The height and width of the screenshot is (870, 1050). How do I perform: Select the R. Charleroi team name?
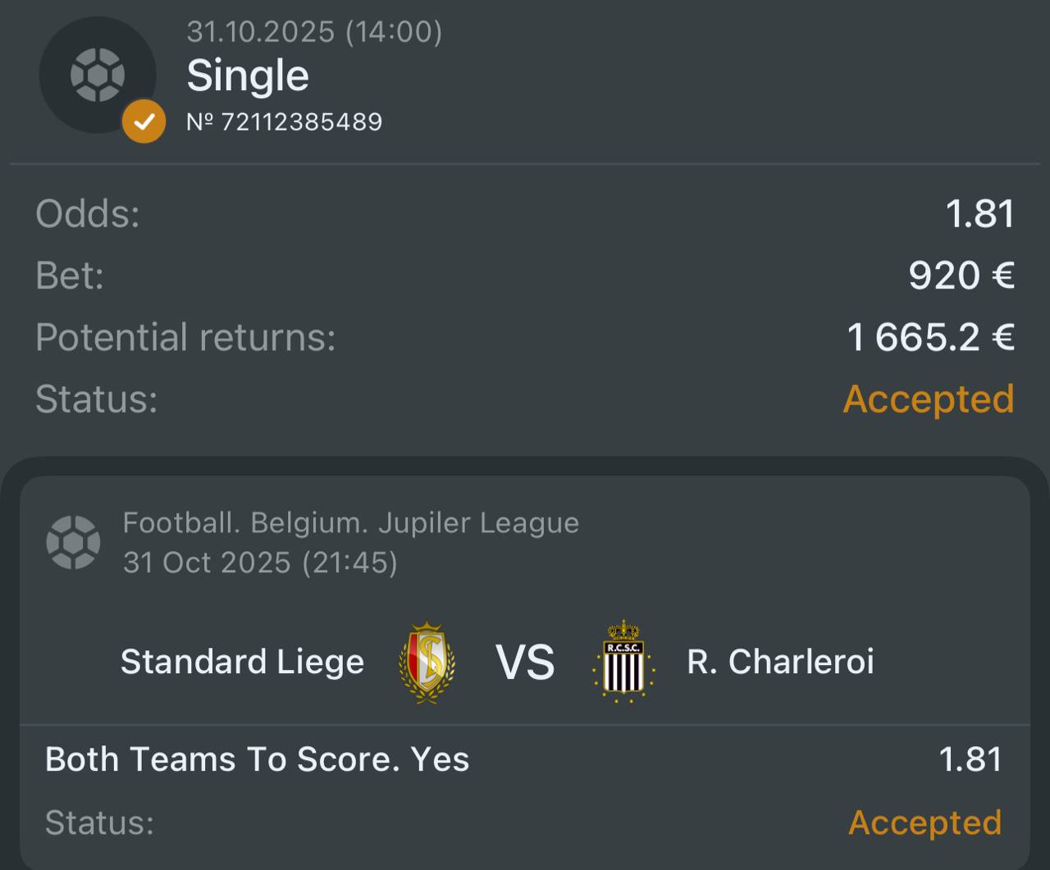(x=780, y=662)
